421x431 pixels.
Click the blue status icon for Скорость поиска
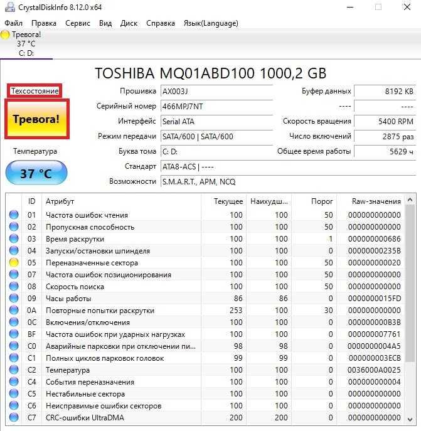pos(14,286)
